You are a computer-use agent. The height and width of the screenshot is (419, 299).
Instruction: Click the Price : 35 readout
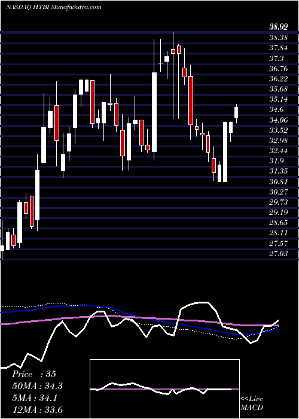[34, 374]
